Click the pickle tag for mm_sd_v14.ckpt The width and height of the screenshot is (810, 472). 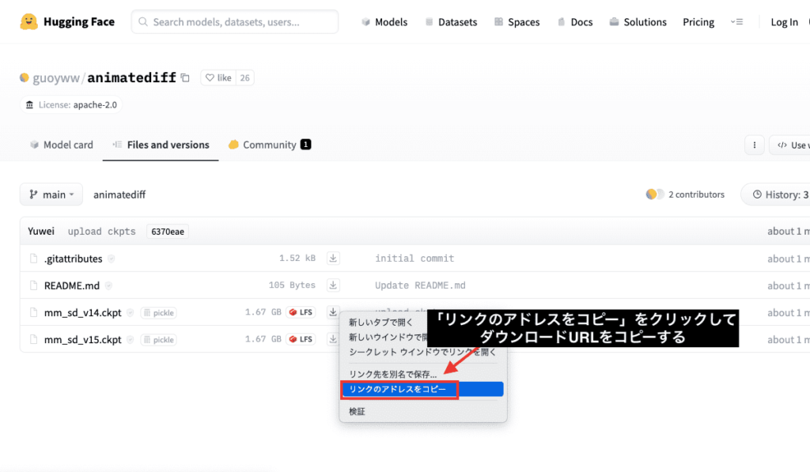point(158,312)
